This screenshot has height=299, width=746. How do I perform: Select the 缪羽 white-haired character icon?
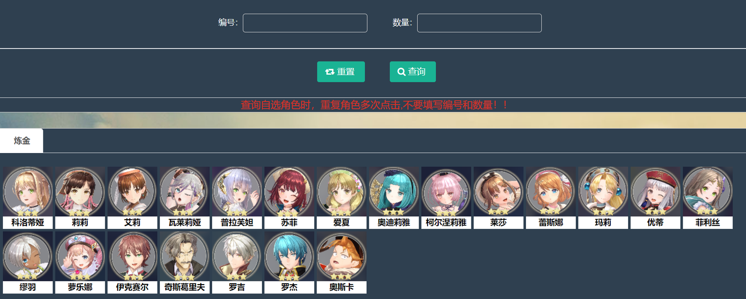click(28, 263)
